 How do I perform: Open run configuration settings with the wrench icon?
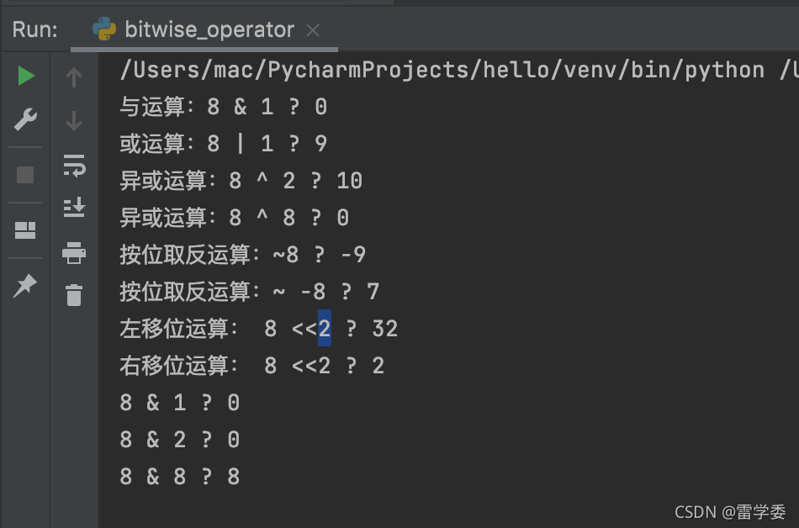(x=25, y=119)
